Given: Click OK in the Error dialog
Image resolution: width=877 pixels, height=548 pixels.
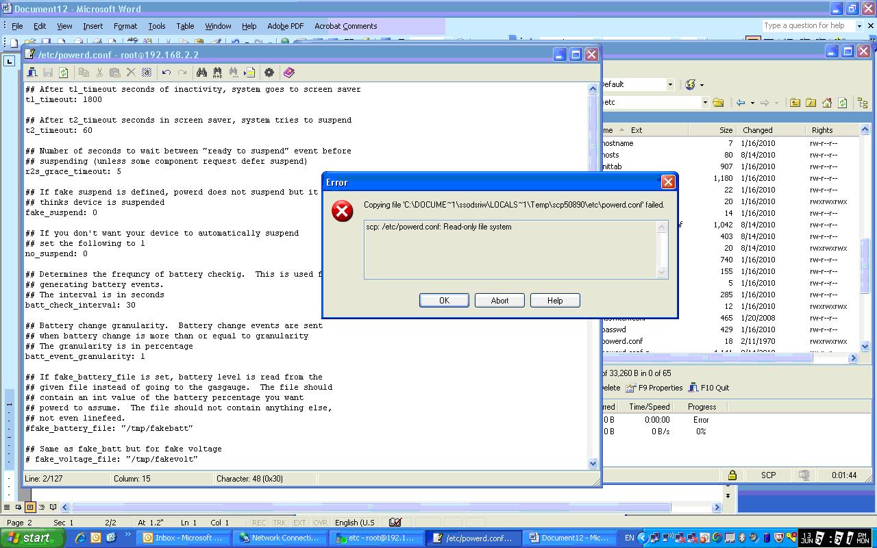Looking at the screenshot, I should pos(444,300).
